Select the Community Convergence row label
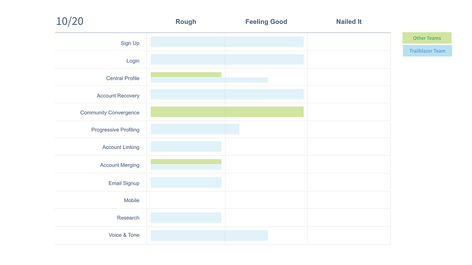Screen dimensions: 472x265 point(110,113)
